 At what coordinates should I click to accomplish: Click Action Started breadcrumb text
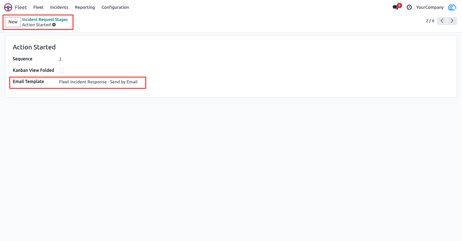pos(36,25)
